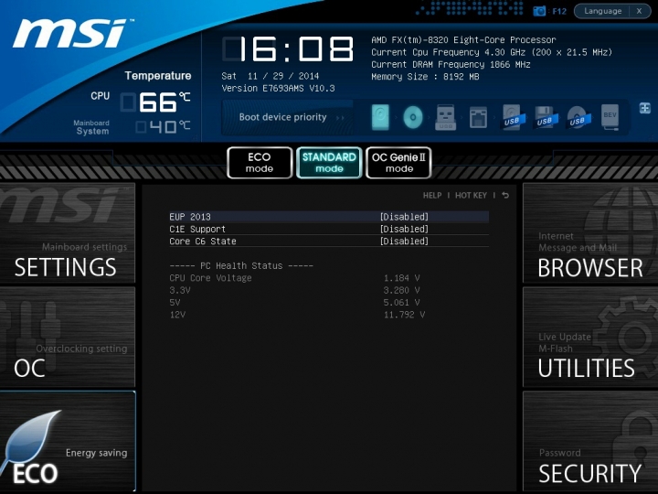The image size is (658, 494).
Task: Open the SETTINGS mainboard settings panel
Action: point(68,233)
